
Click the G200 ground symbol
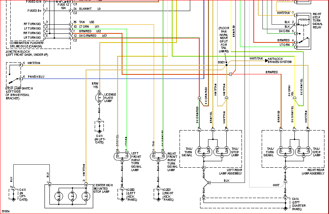(x=122, y=199)
